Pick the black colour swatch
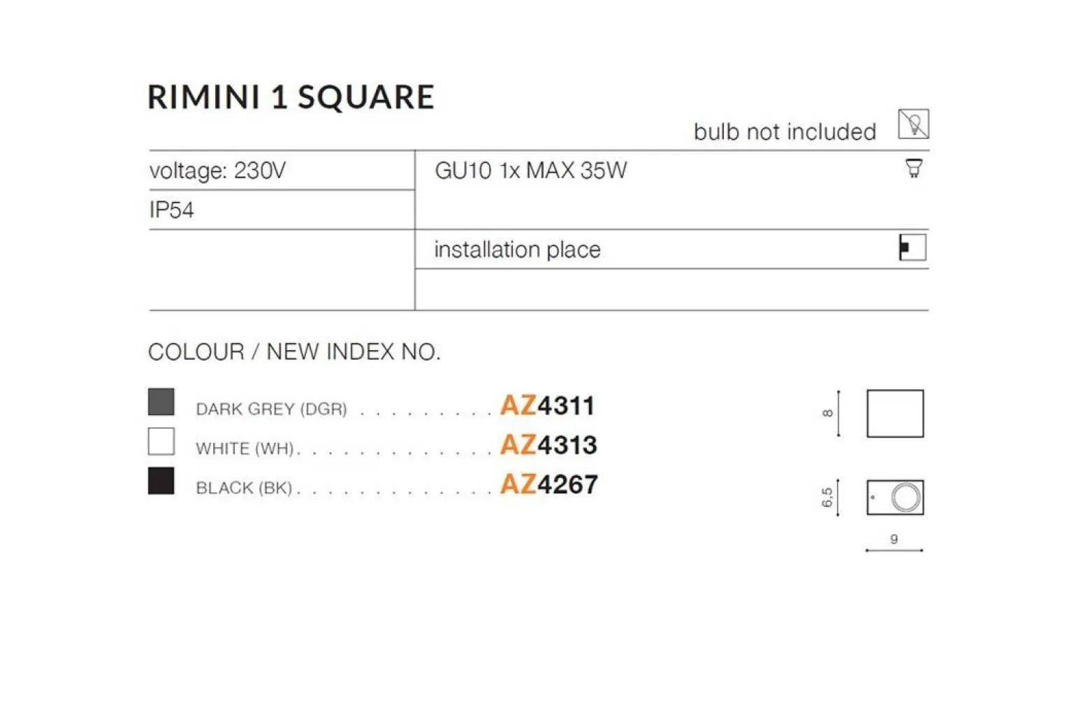Viewport: 1076px width, 717px height. (x=161, y=481)
